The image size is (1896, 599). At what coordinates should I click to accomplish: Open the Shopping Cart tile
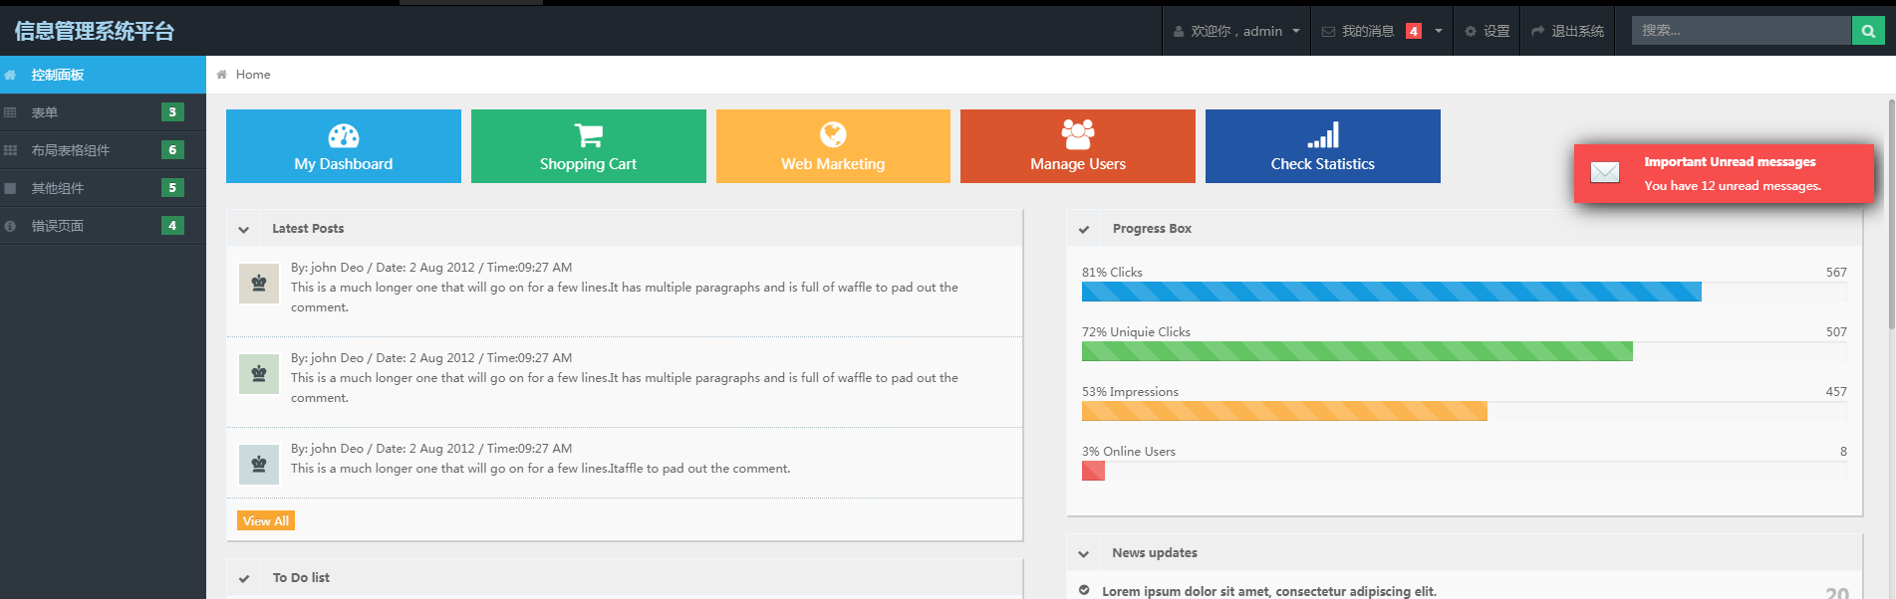(x=589, y=146)
